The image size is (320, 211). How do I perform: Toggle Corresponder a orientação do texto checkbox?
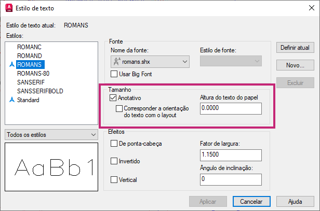(119, 109)
